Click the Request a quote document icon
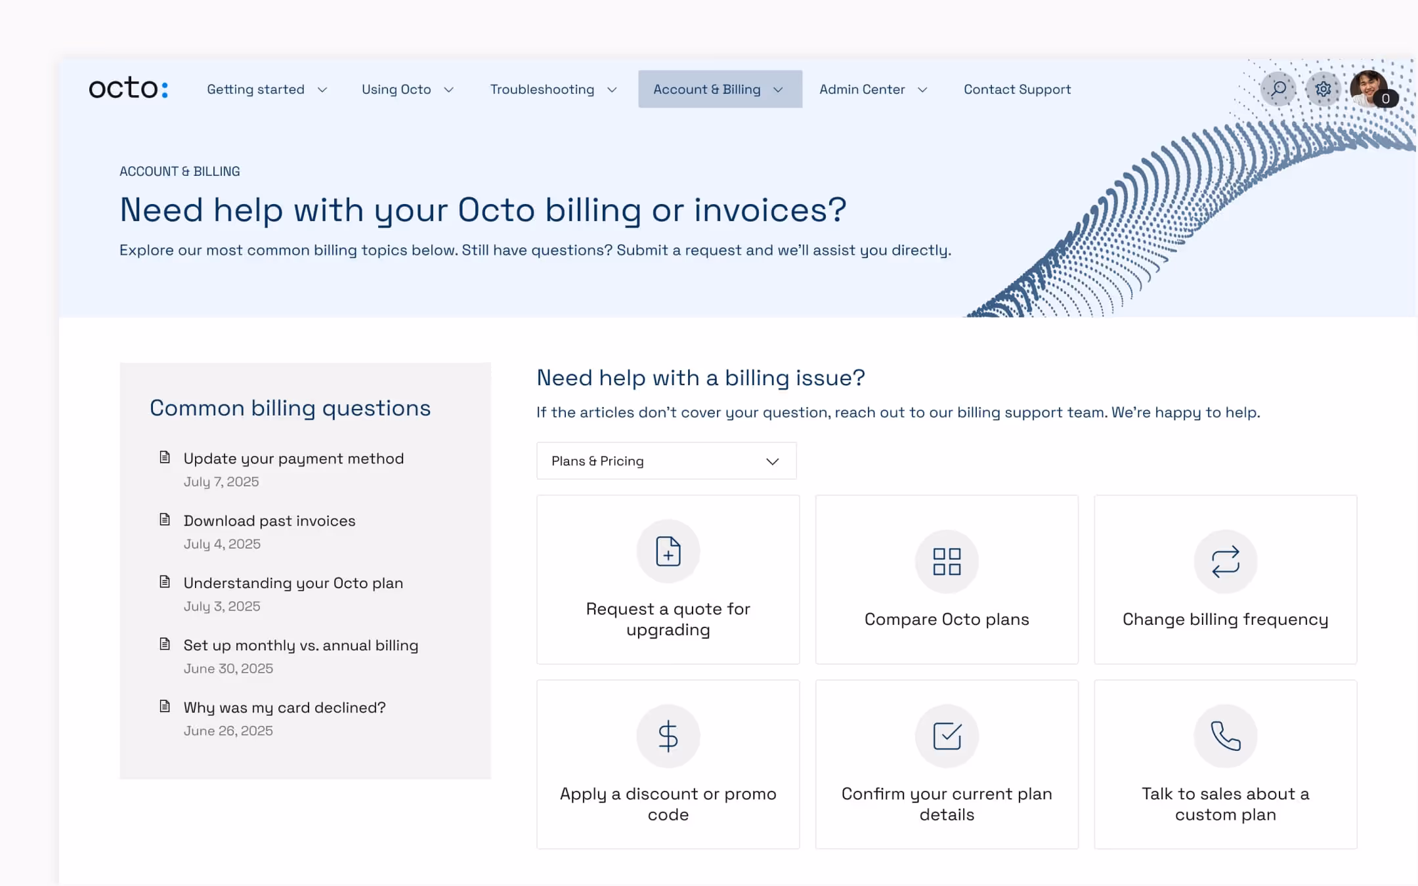This screenshot has width=1418, height=886. 668,551
